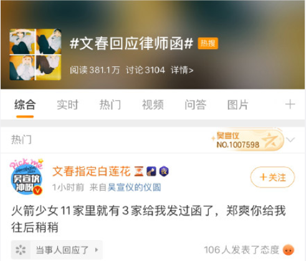306x261 pixels.
Task: Tap the plus icon to add tab
Action: (290, 104)
